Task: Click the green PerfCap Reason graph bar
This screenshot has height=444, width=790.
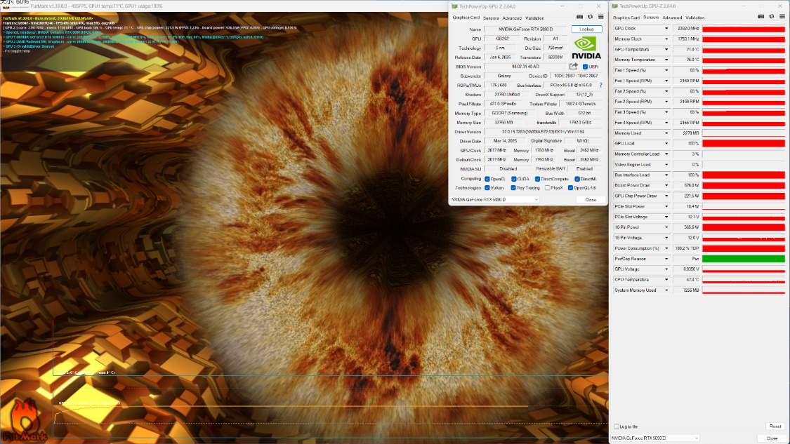Action: pos(744,259)
